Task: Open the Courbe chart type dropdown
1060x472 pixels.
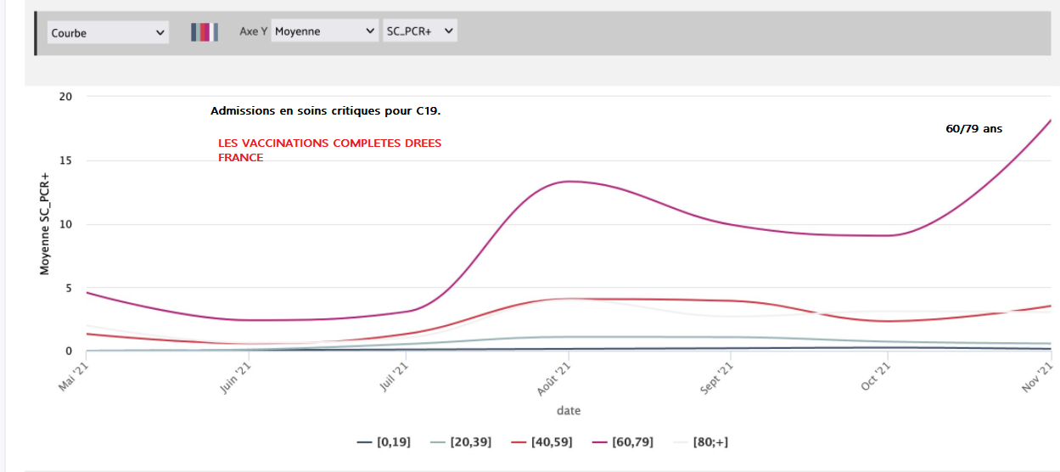Action: click(108, 33)
